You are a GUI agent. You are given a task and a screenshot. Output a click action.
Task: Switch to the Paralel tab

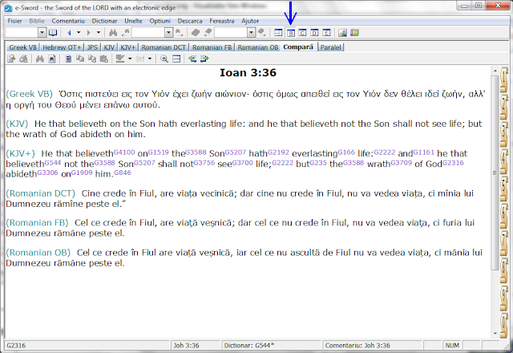(331, 47)
